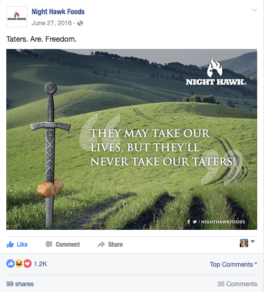Click the Like thumbs-up icon
Viewport: 264px width, 292px height.
click(10, 245)
